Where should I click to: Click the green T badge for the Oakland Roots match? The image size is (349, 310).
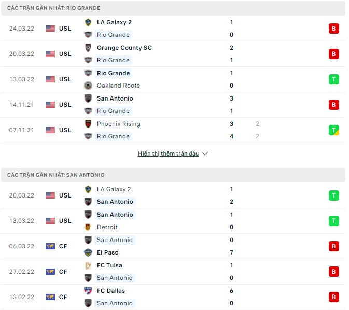333,79
